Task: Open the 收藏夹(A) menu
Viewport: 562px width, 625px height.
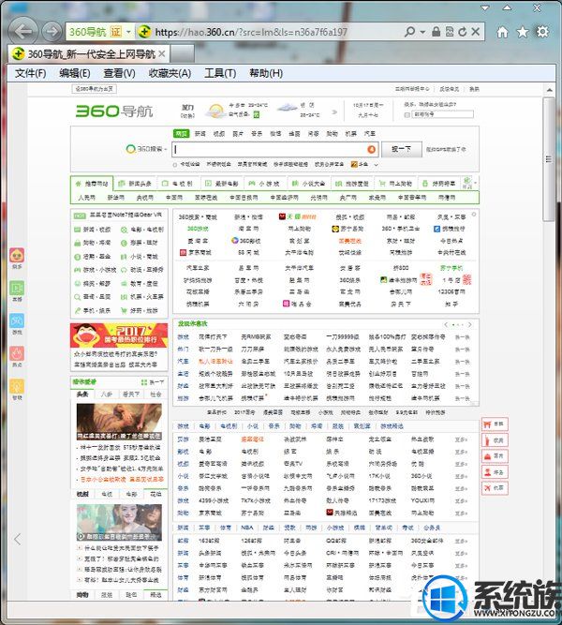Action: click(x=170, y=73)
